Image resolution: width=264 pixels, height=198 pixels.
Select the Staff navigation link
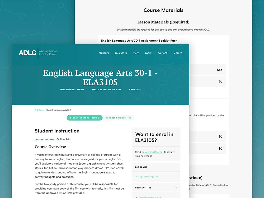[136, 53]
